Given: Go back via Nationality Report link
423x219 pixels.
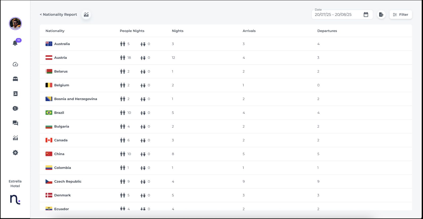Looking at the screenshot, I should pyautogui.click(x=58, y=15).
